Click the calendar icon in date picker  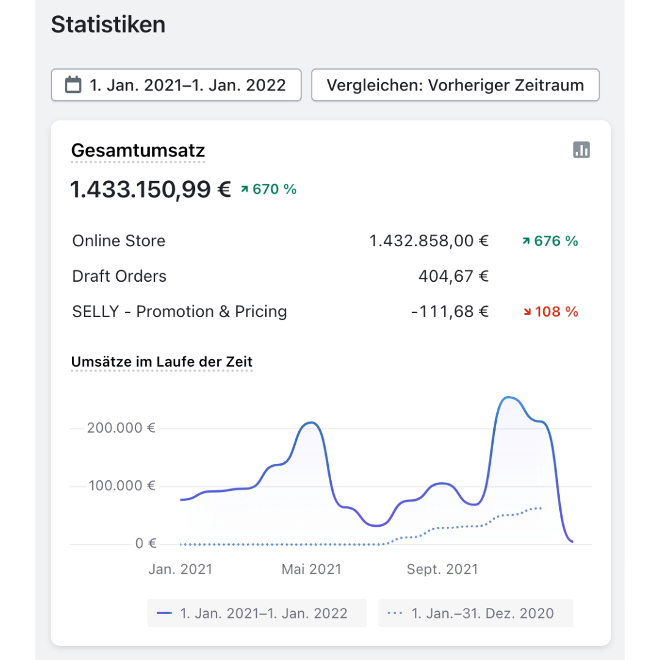point(73,85)
